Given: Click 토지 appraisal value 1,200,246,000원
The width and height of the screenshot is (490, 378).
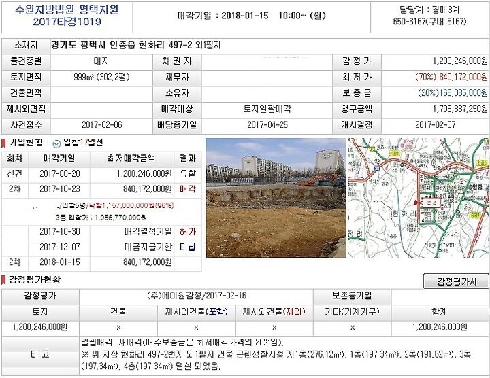Looking at the screenshot, I should tap(40, 327).
